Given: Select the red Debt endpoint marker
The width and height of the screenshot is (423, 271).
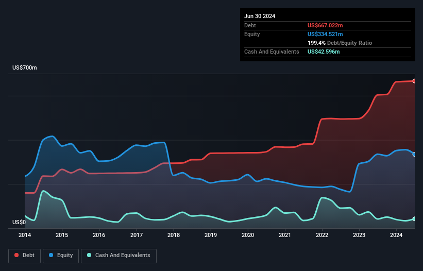Looking at the screenshot, I should pyautogui.click(x=414, y=81).
